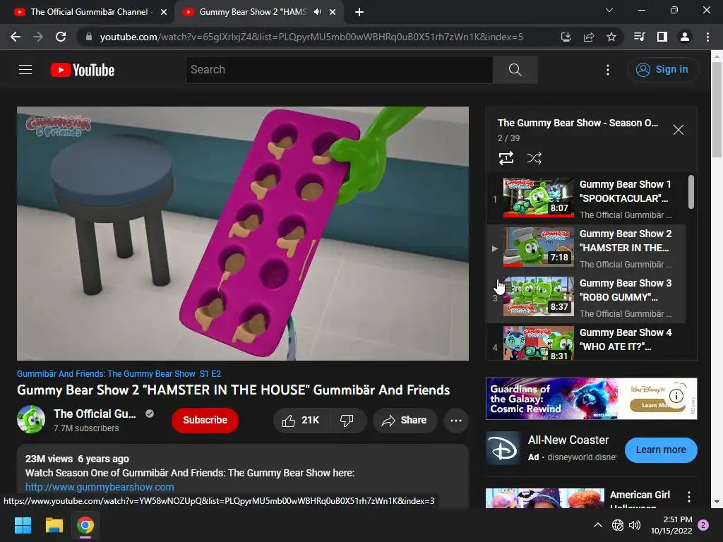Open more actions ellipsis under video
Screen dimensions: 723x542
(456, 421)
